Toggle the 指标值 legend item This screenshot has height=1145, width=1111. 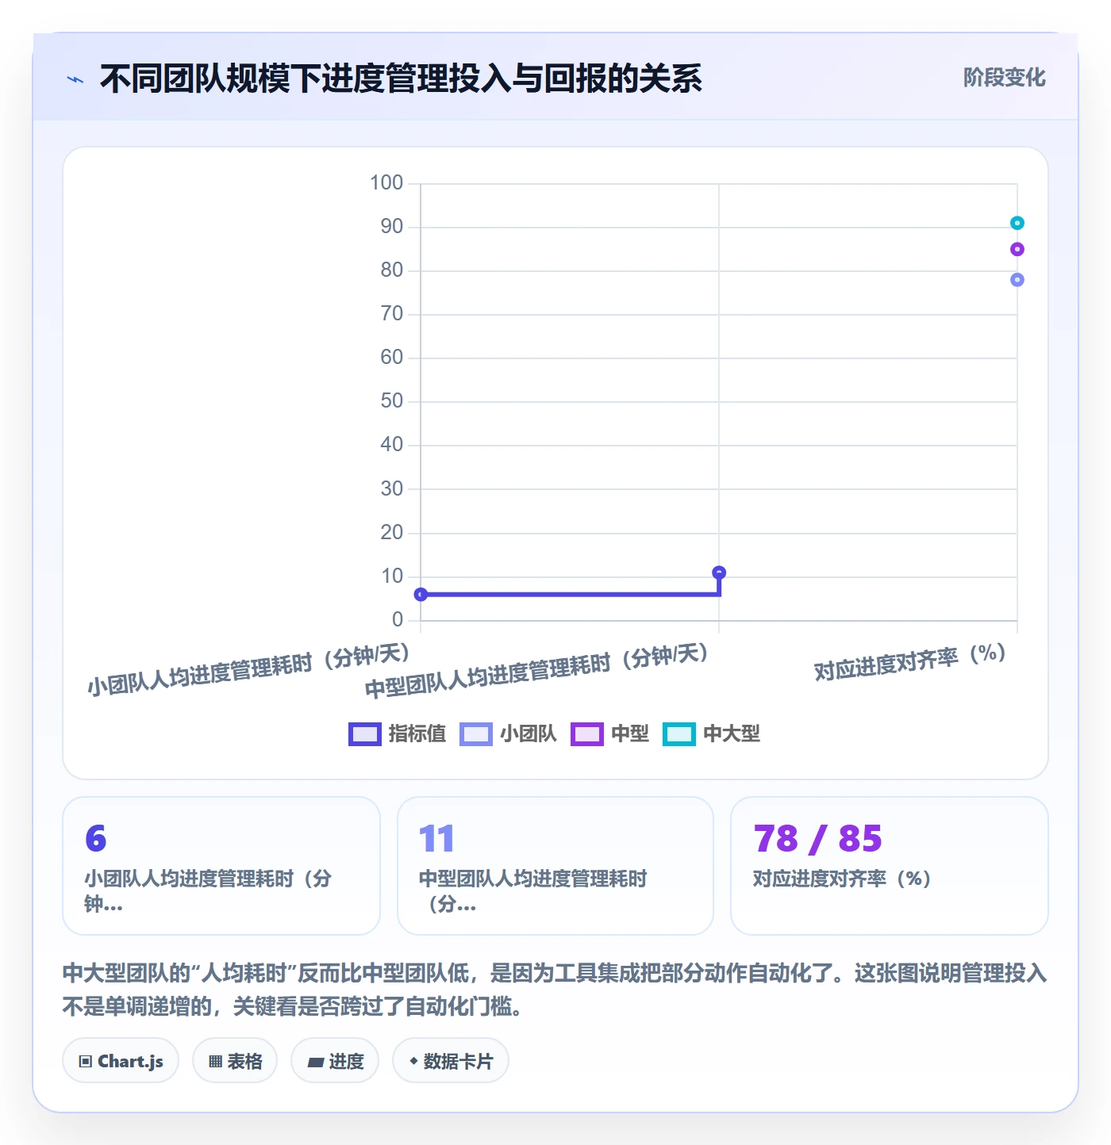click(x=398, y=734)
